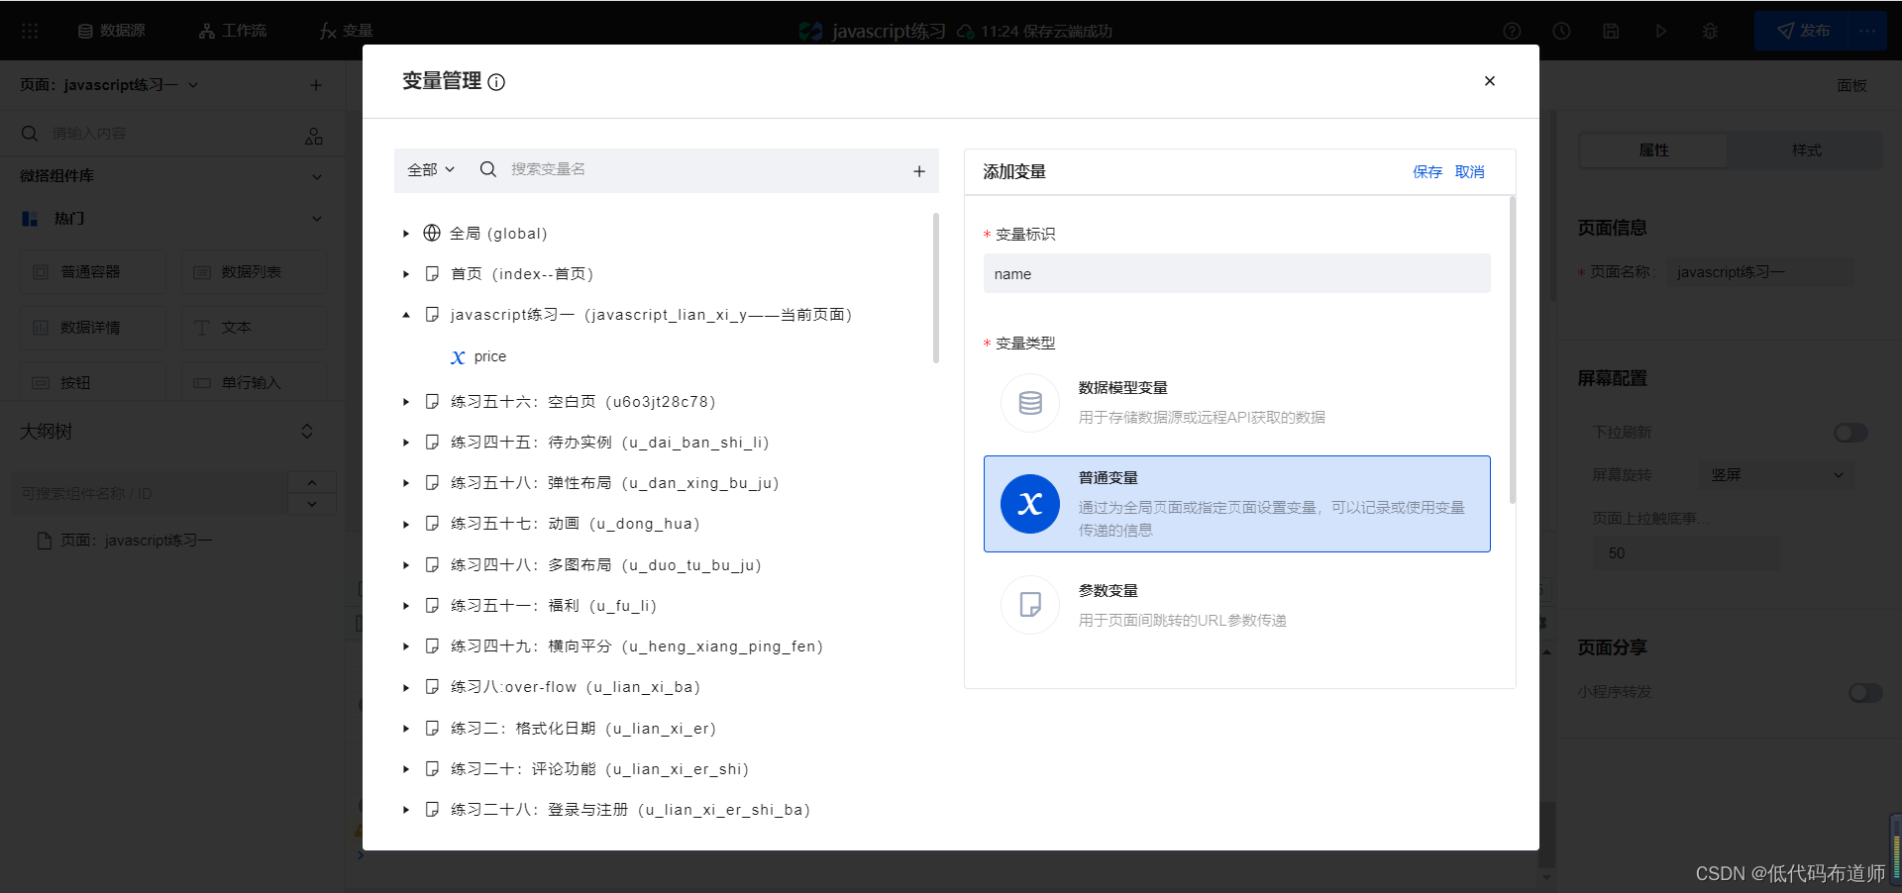Select 页面: javascript练习一 in outline tree
Image resolution: width=1902 pixels, height=893 pixels.
(x=136, y=541)
